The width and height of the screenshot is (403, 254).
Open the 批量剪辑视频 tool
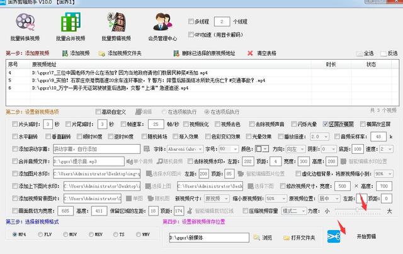click(116, 27)
